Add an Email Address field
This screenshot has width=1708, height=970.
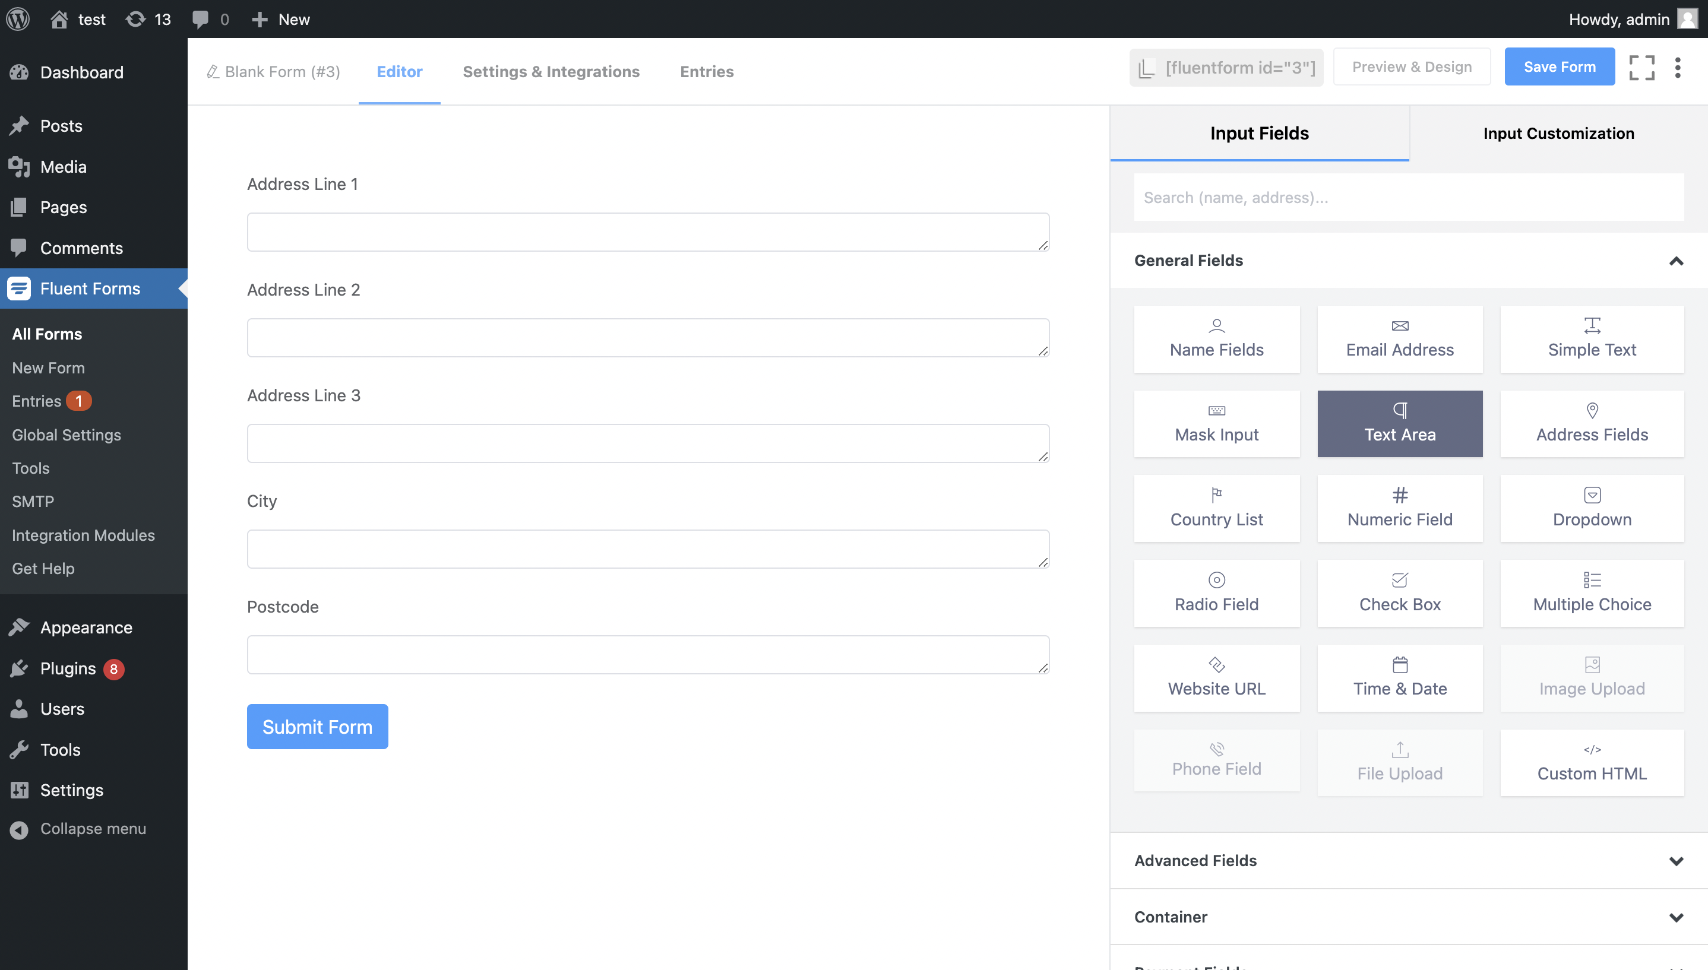pos(1399,339)
